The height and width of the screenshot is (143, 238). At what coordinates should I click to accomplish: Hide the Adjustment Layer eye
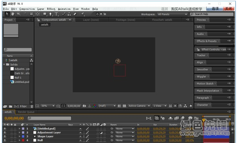5,132
